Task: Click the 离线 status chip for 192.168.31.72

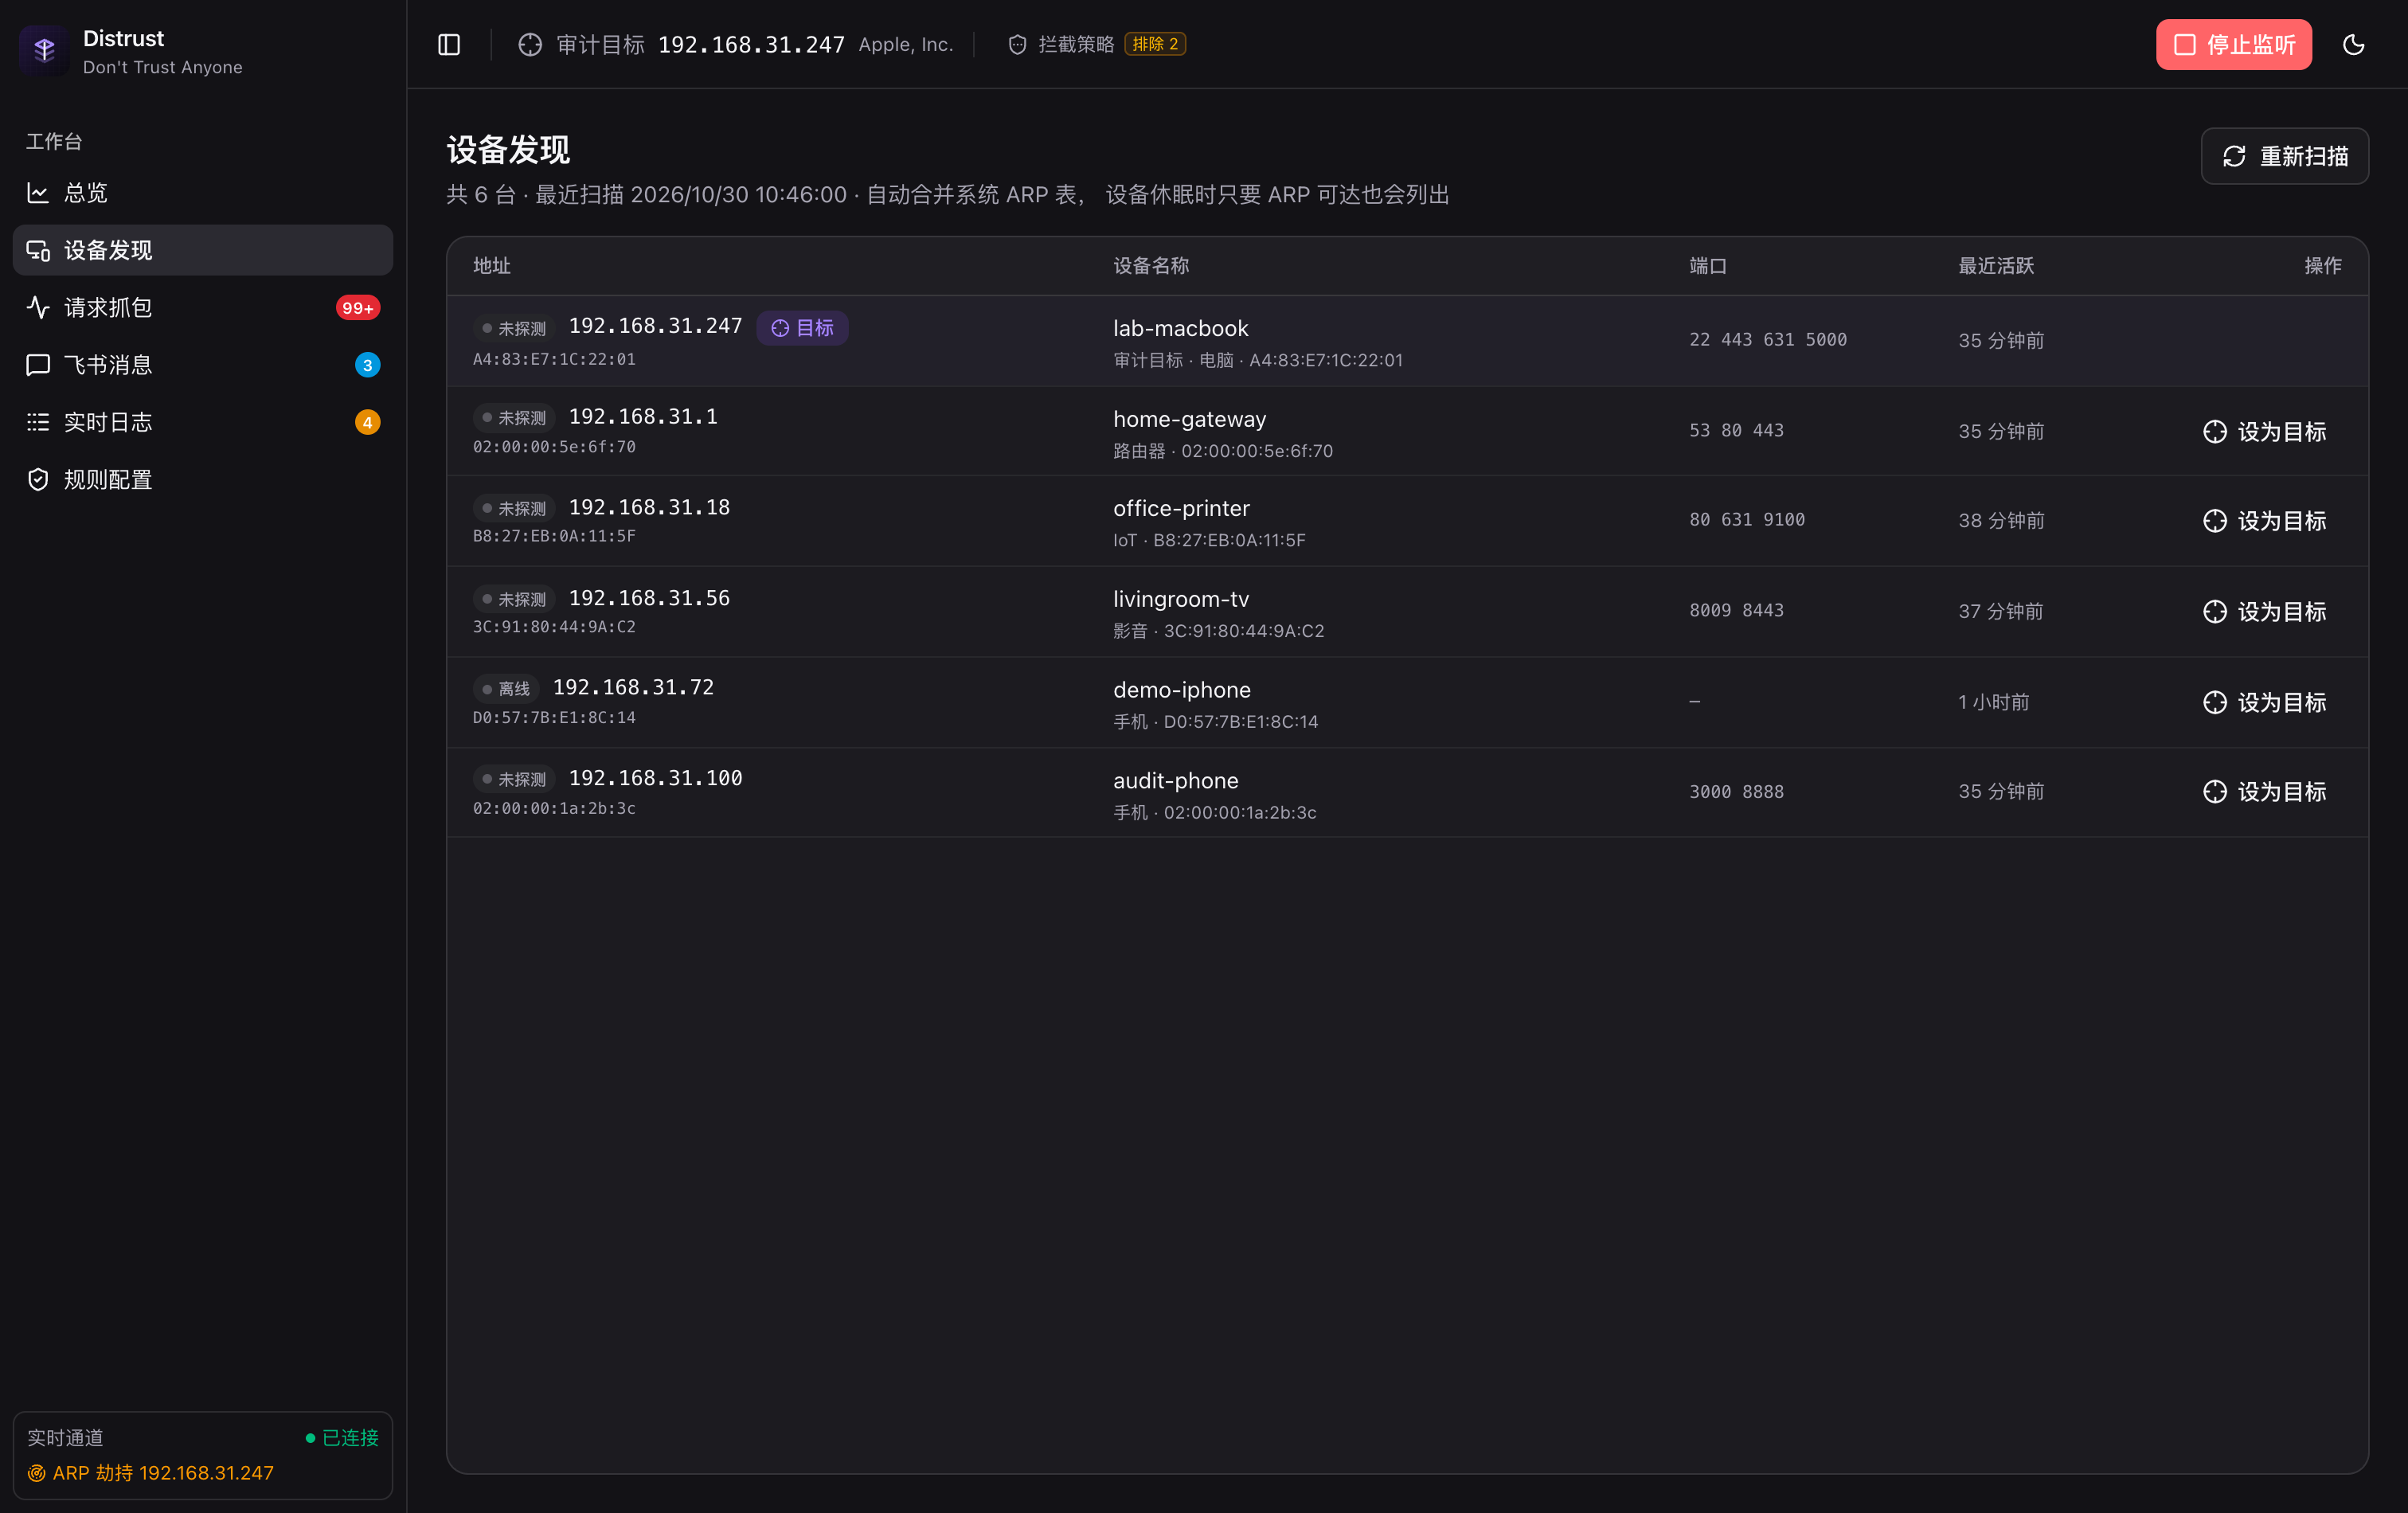Action: click(506, 689)
